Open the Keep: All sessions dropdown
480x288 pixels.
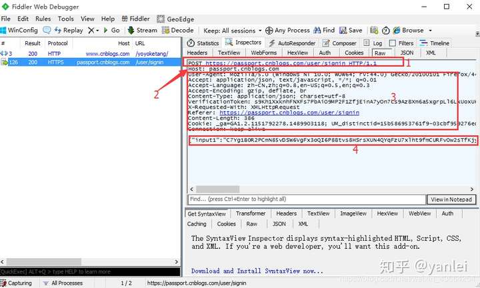click(x=233, y=31)
